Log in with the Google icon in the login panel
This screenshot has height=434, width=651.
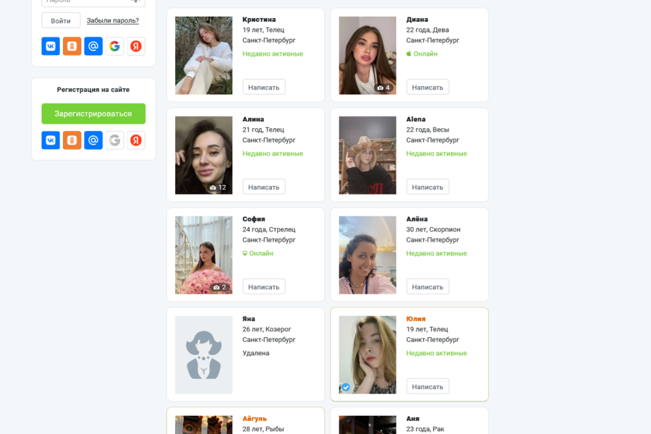point(114,46)
